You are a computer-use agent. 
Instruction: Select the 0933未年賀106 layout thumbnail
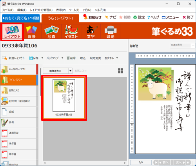(64, 98)
